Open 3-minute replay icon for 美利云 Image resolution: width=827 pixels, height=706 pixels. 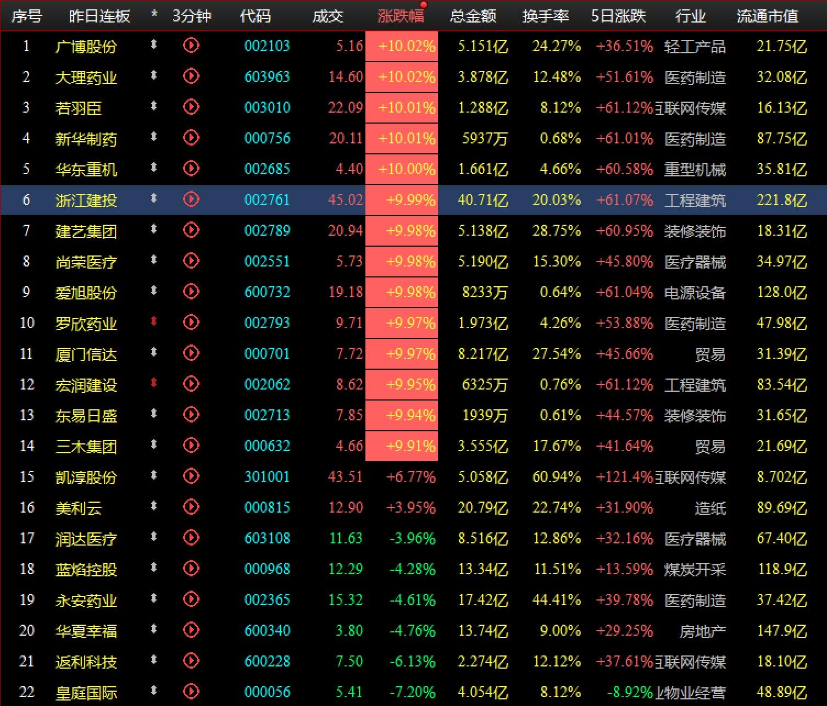pyautogui.click(x=191, y=507)
